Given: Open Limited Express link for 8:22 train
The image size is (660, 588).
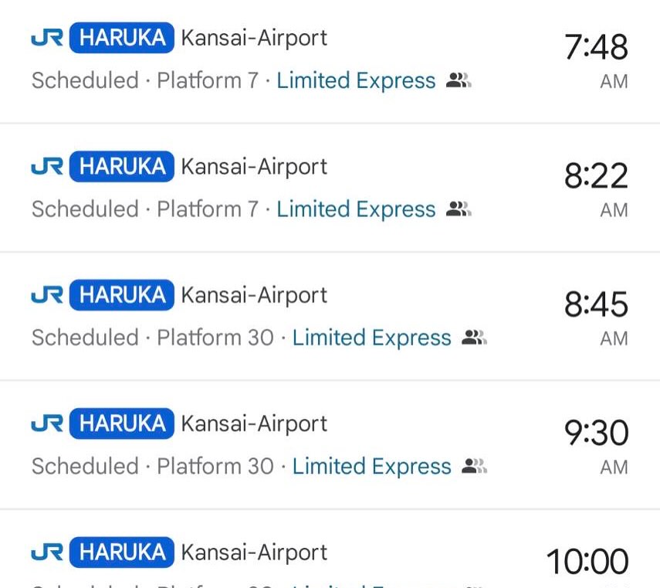Looking at the screenshot, I should click(356, 209).
